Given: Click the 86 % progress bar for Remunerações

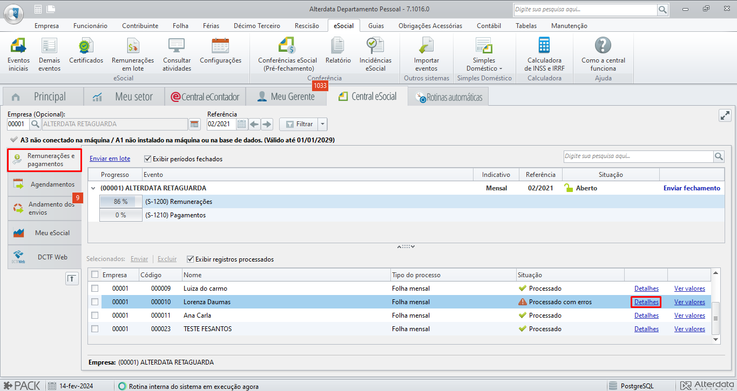Looking at the screenshot, I should tap(120, 202).
